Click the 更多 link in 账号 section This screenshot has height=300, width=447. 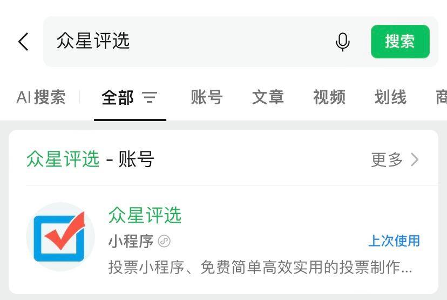[387, 159]
